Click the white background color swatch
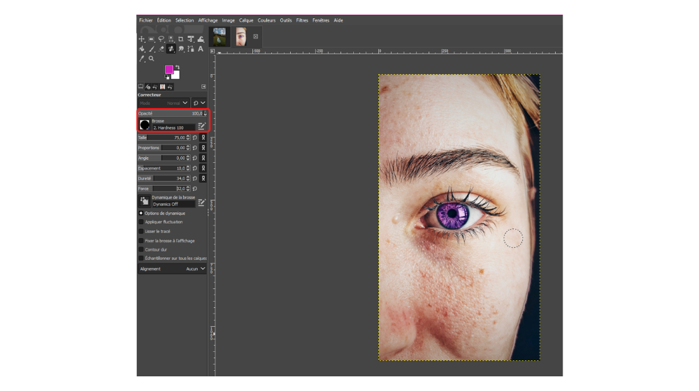699x391 pixels. 177,75
